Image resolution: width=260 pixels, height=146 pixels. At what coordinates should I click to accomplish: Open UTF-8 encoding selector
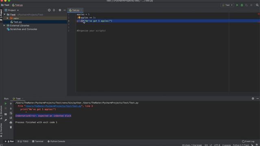tap(217, 145)
